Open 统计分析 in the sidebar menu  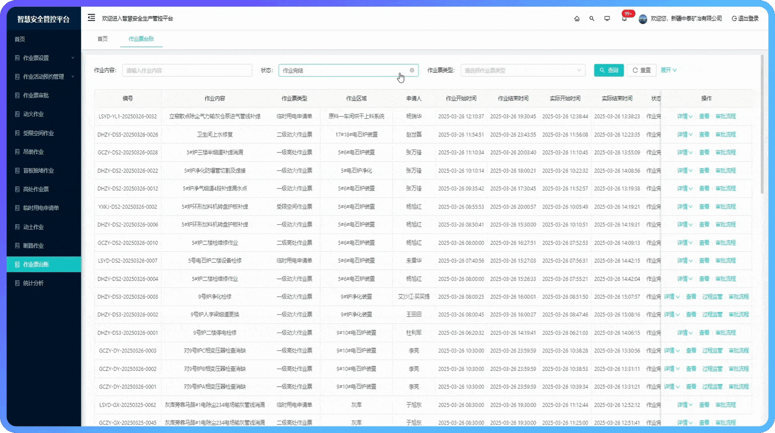[33, 283]
